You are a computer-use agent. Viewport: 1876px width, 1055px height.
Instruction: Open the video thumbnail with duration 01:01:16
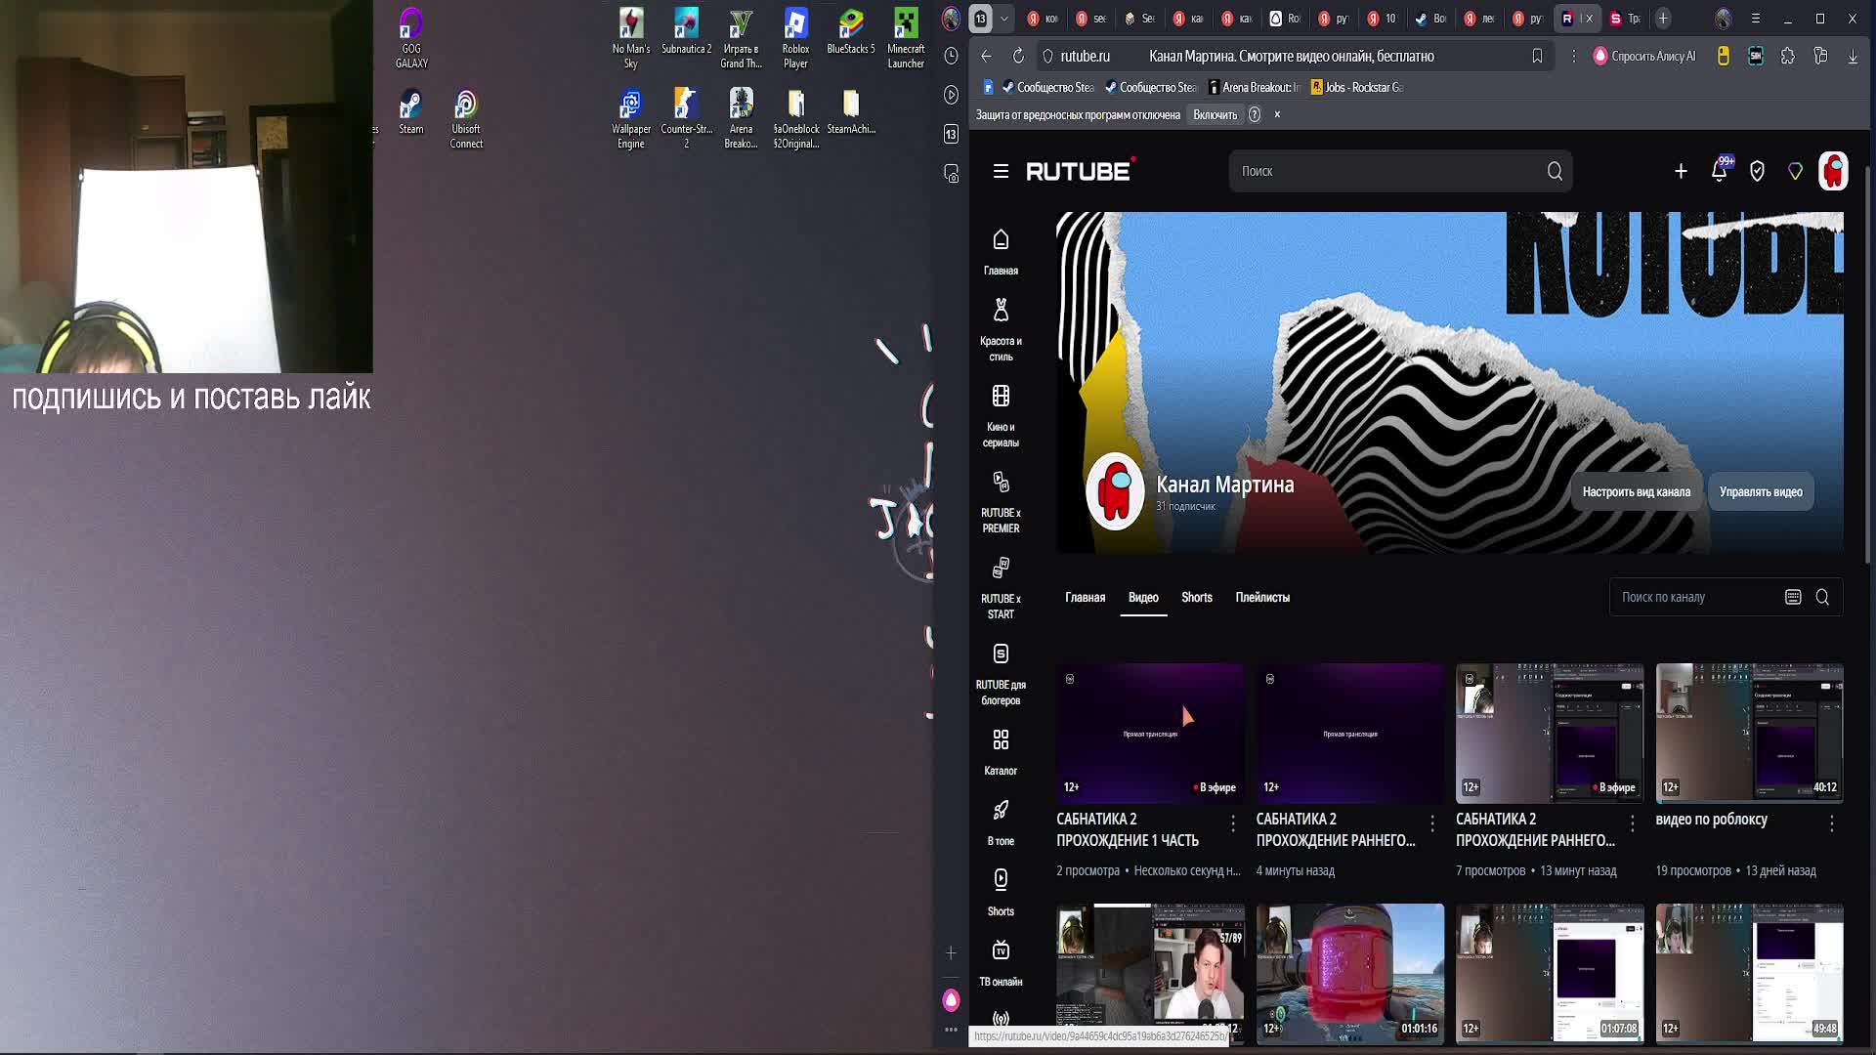(1350, 973)
